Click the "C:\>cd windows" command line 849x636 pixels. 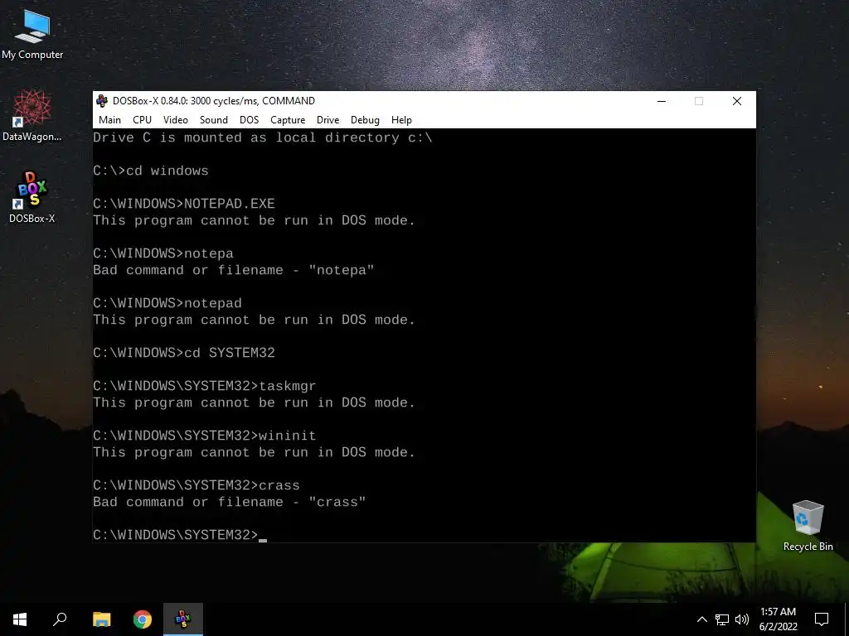[x=151, y=171]
